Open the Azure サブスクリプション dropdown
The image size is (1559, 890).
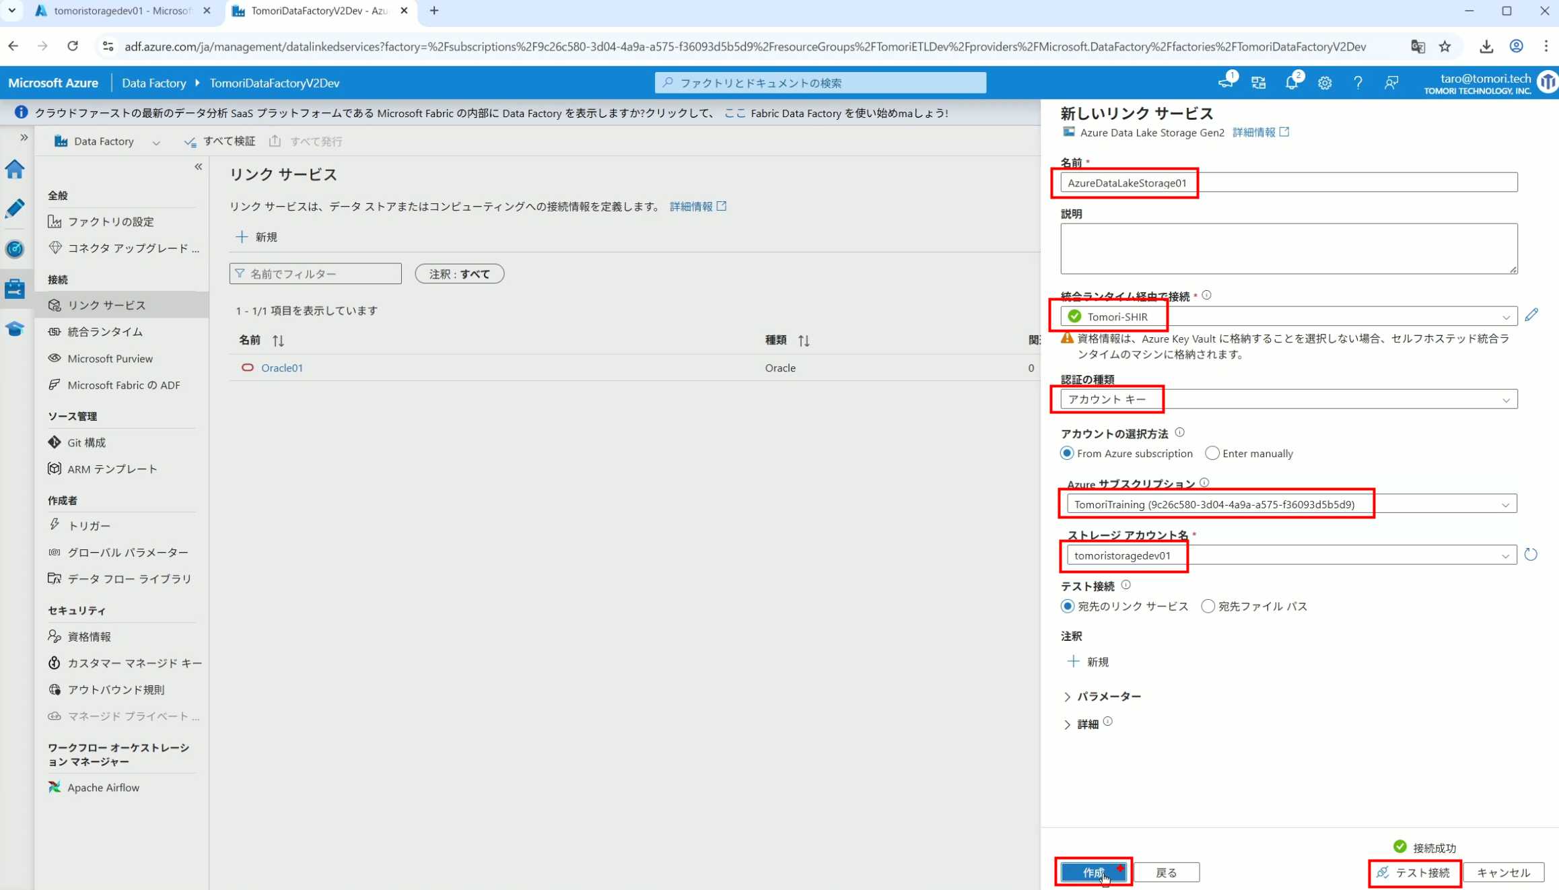click(1291, 504)
